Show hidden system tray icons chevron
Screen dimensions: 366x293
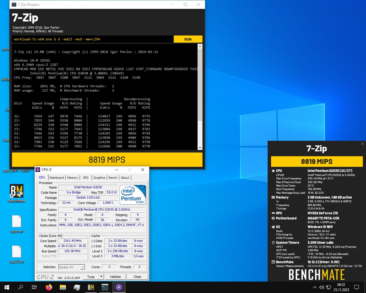[315, 287]
